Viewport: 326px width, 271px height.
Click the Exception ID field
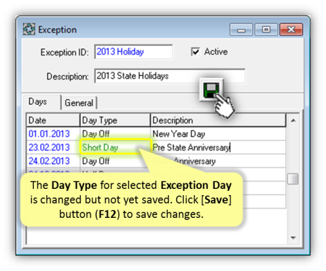click(x=133, y=52)
